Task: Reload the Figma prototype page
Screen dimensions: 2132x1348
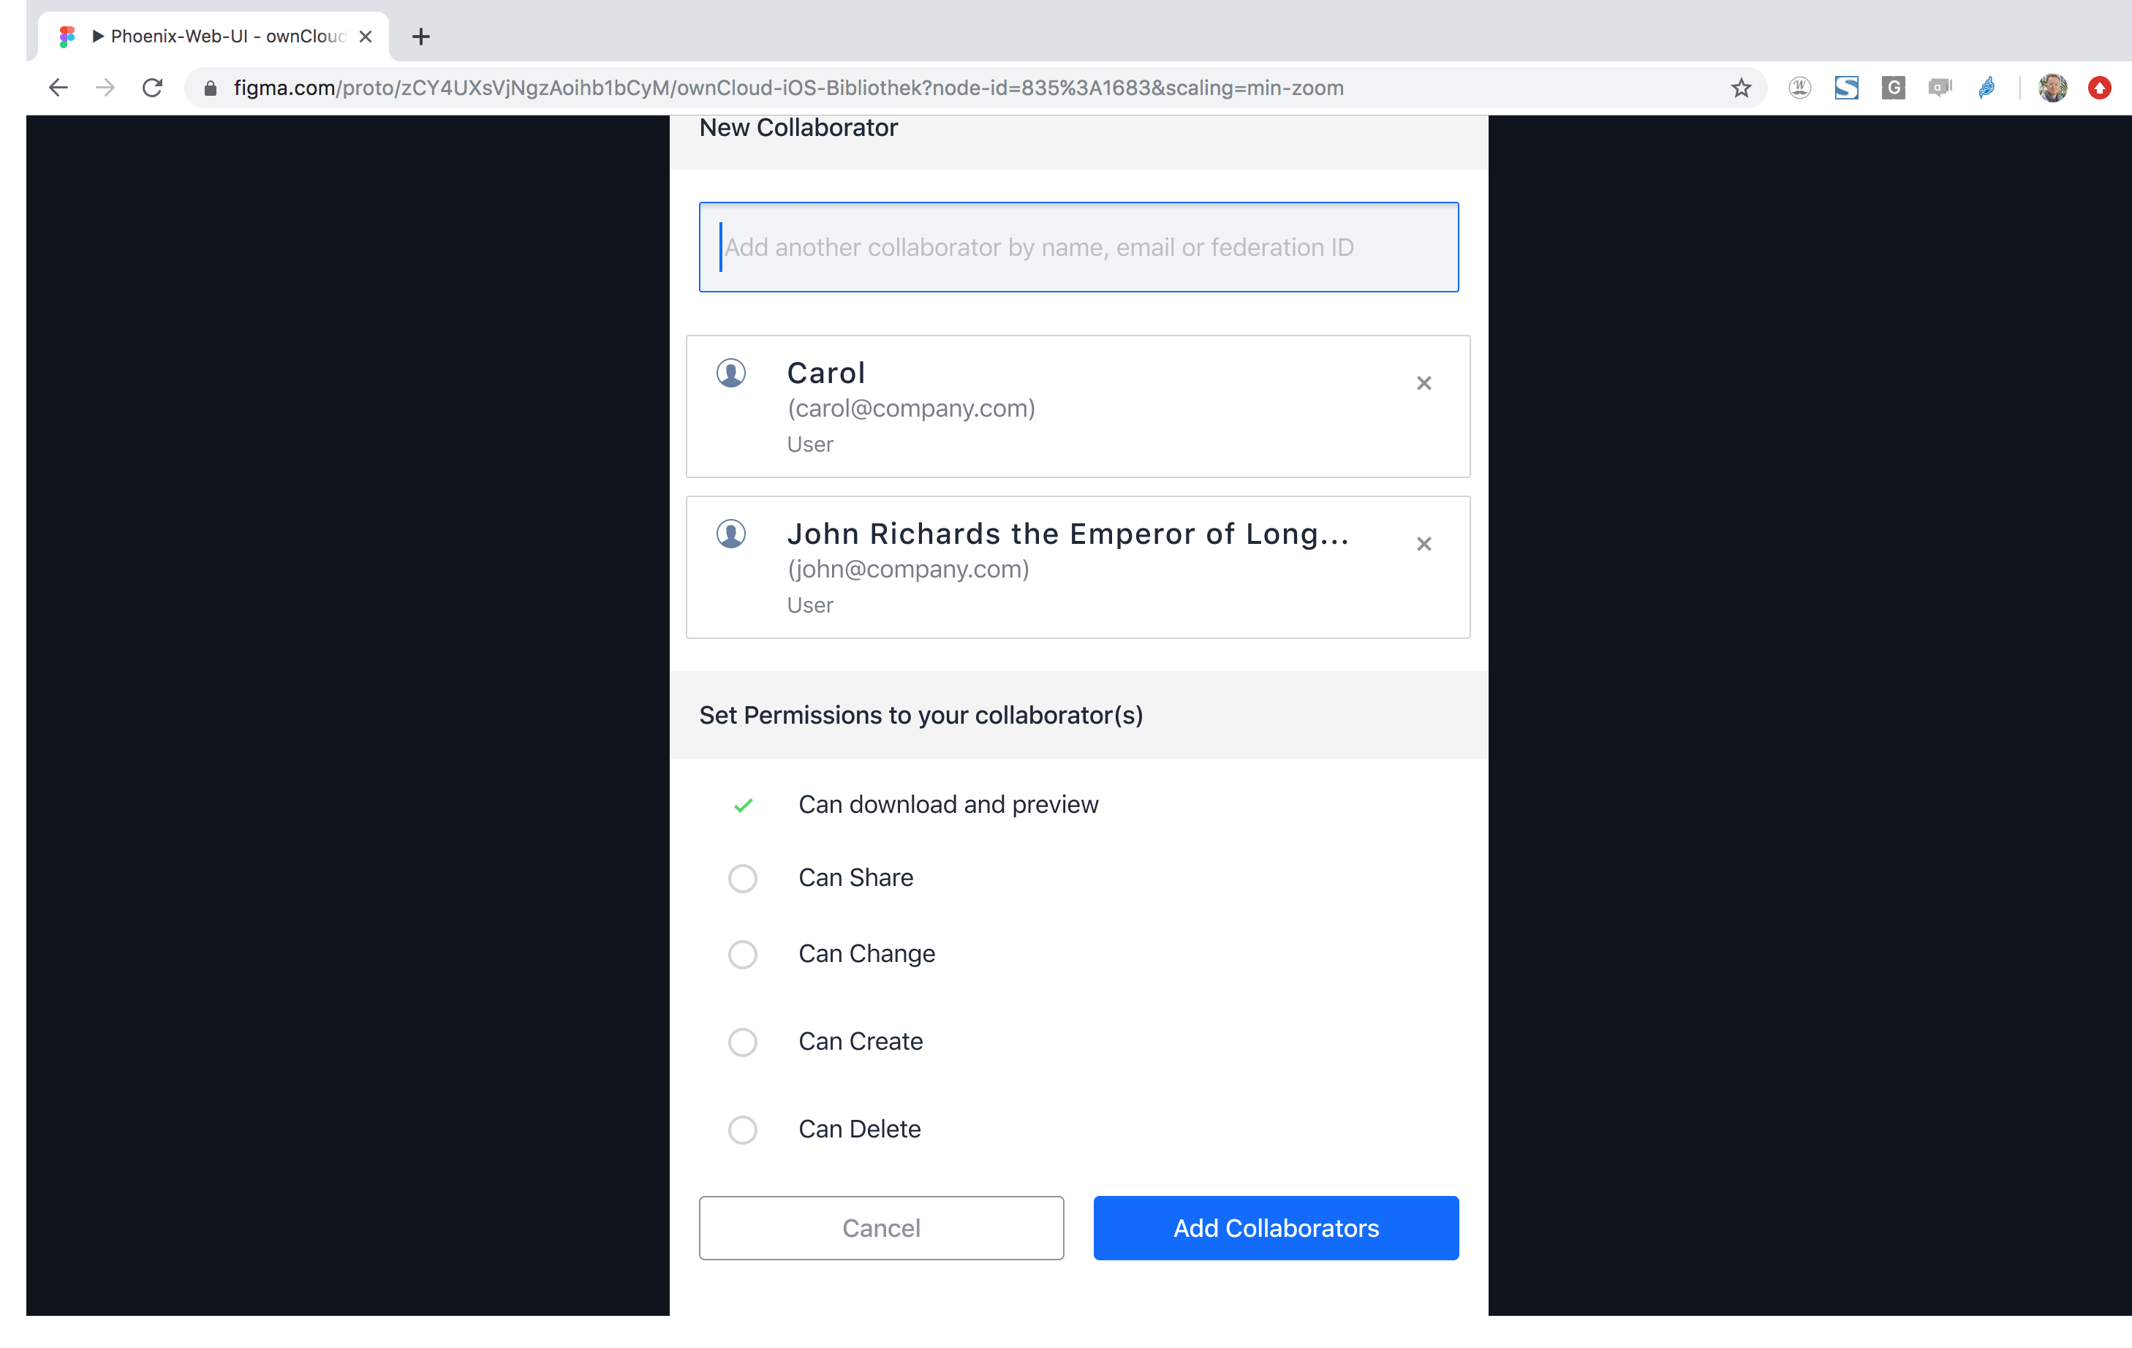Action: coord(152,88)
